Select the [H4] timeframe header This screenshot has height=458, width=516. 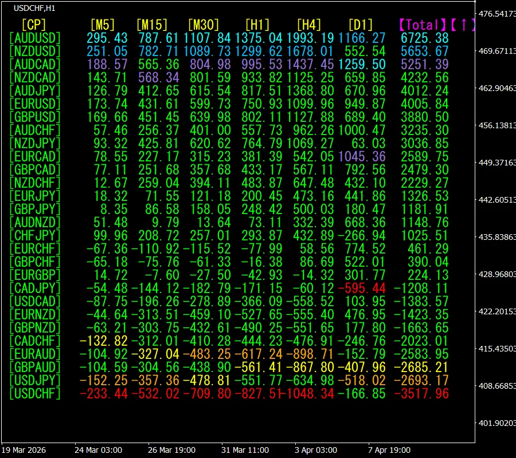[x=309, y=25]
